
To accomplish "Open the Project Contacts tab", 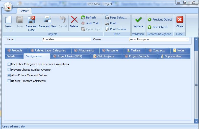I will click(140, 56).
